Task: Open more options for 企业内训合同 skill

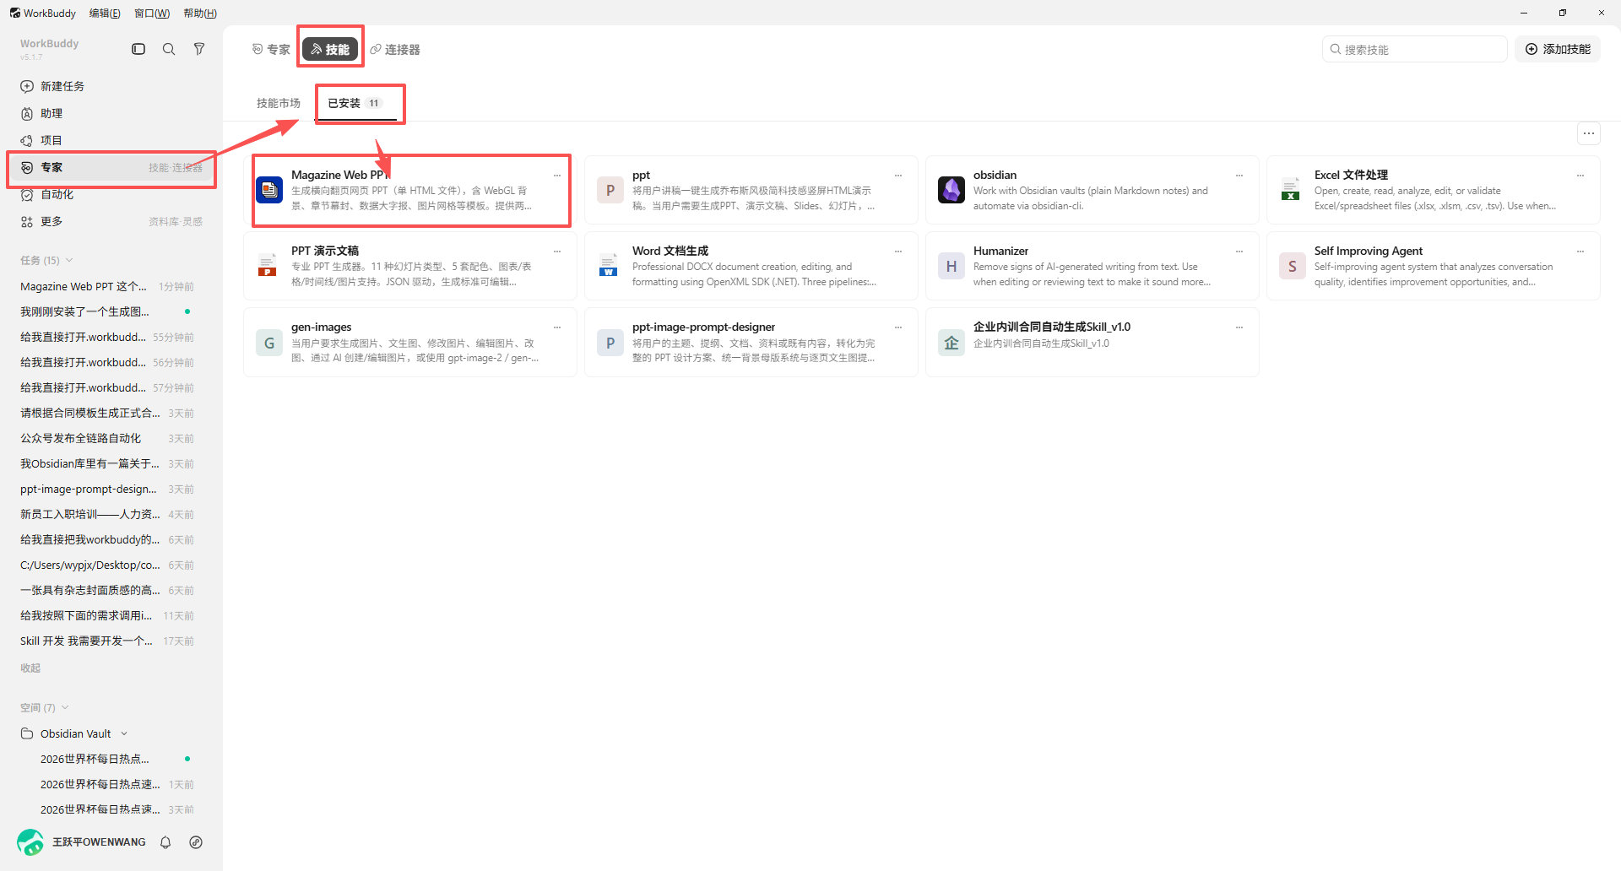Action: tap(1239, 327)
